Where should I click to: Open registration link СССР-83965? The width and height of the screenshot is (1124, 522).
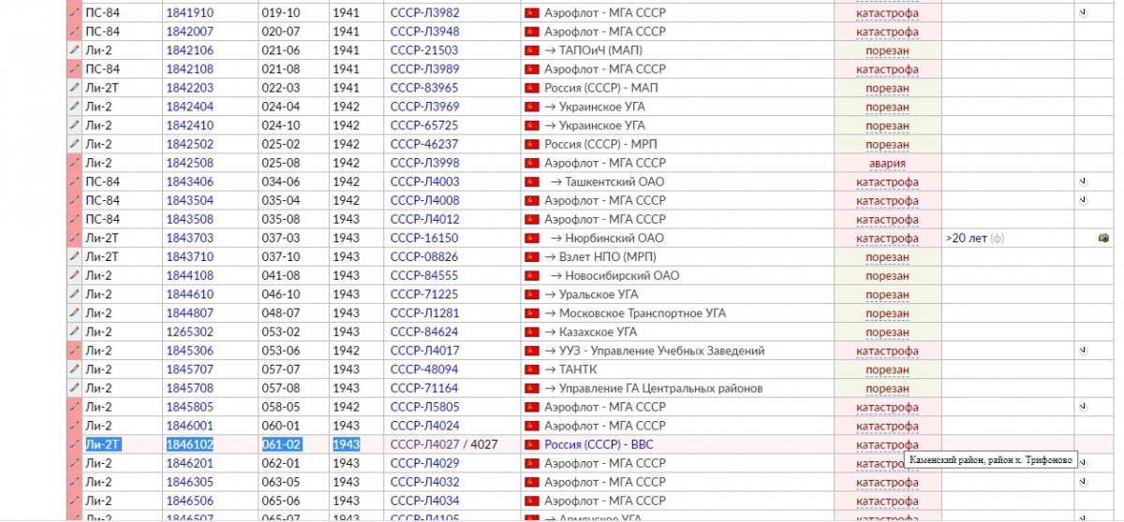pos(424,88)
